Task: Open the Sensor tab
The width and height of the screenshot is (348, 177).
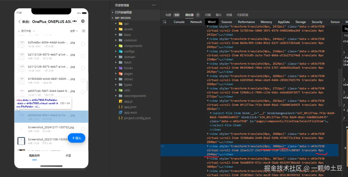Action: 335,22
